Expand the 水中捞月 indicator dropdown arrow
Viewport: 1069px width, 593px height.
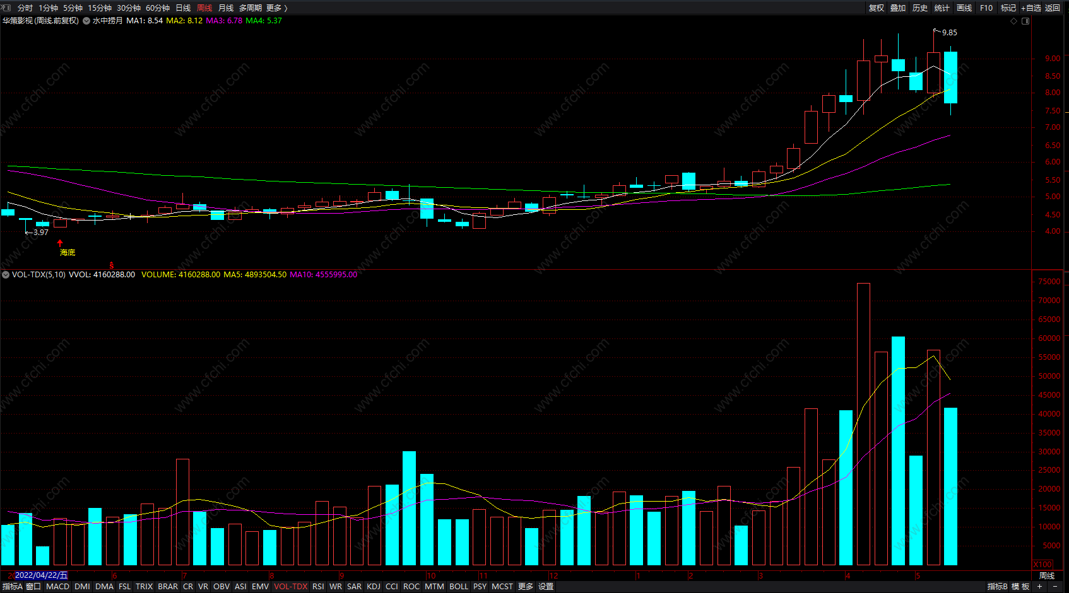[86, 21]
